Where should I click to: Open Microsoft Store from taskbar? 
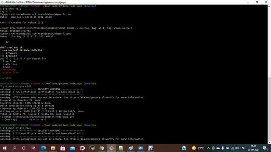tap(63, 148)
